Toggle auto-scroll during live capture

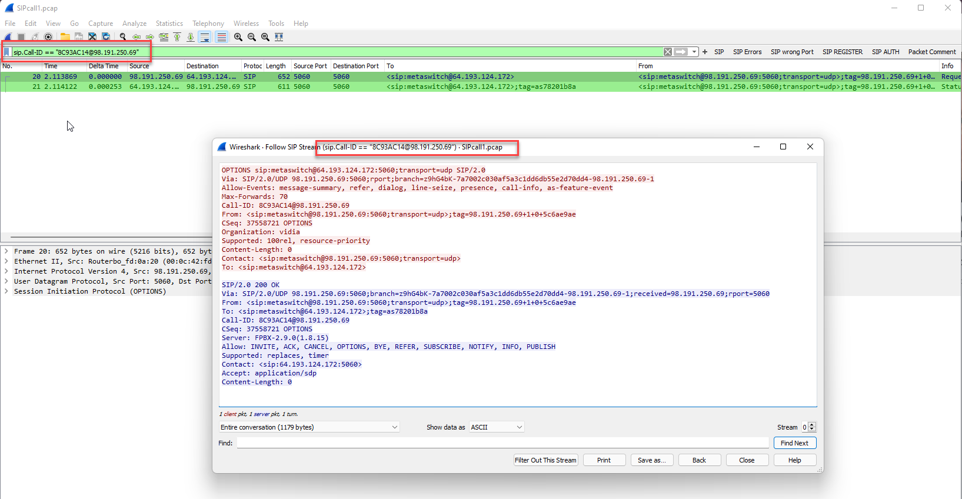205,37
